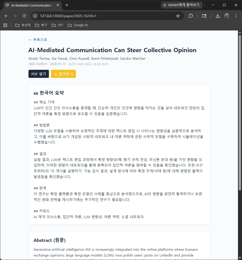The height and width of the screenshot is (260, 242).
Task: Click the Google Lens search icon in toolbar
Action: 204,16
